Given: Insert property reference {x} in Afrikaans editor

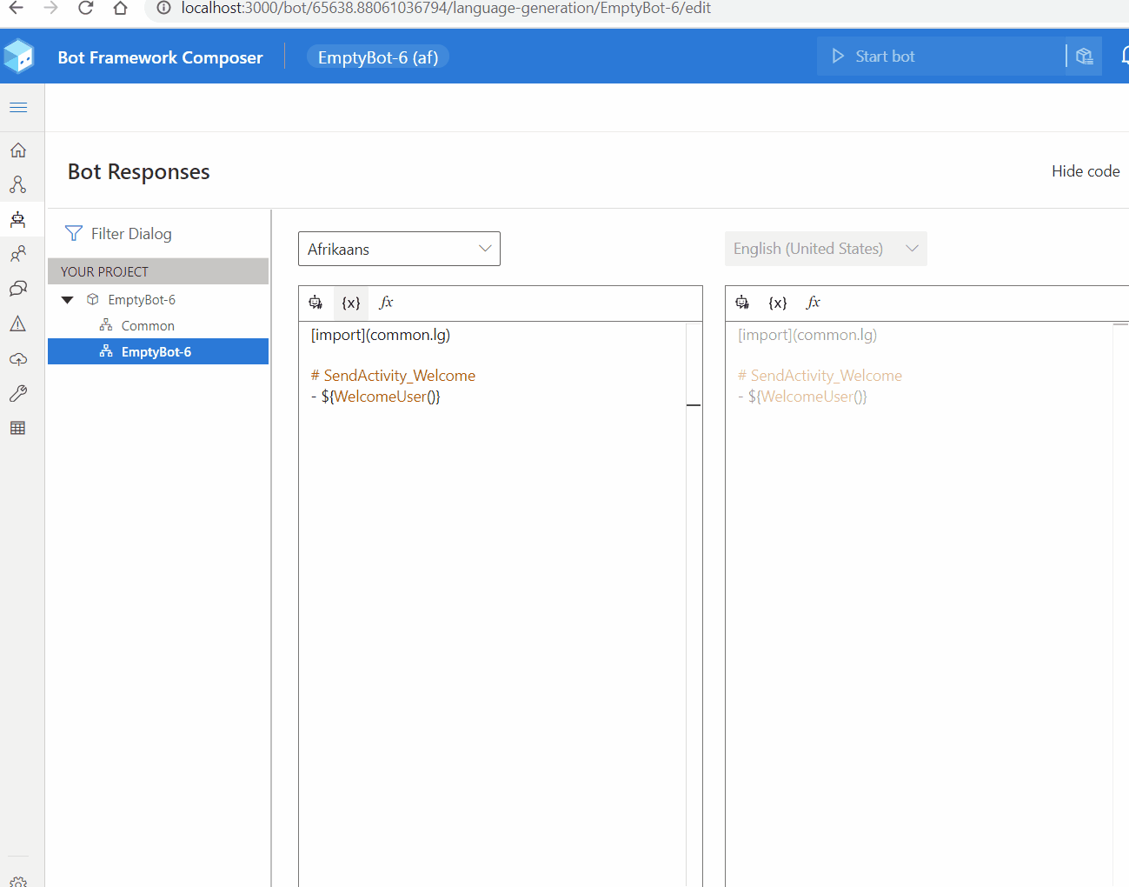Looking at the screenshot, I should coord(351,303).
